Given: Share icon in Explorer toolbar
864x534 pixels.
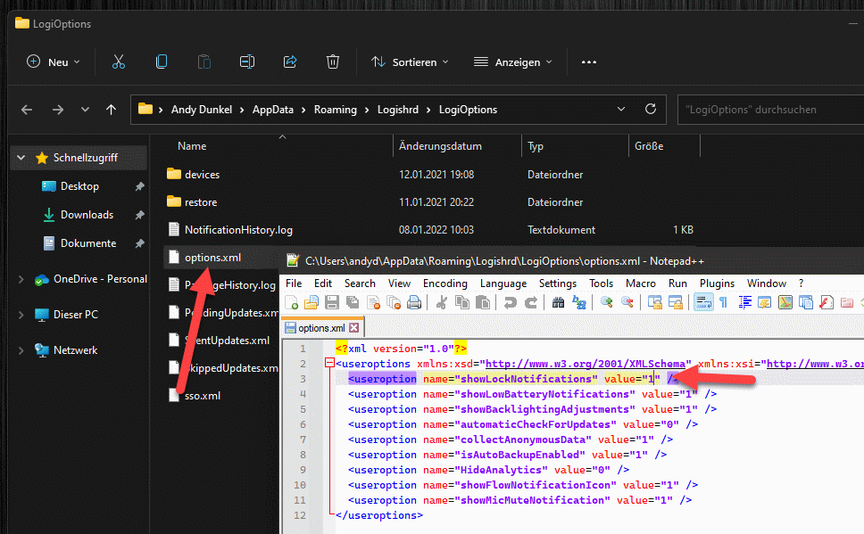Looking at the screenshot, I should pos(290,62).
